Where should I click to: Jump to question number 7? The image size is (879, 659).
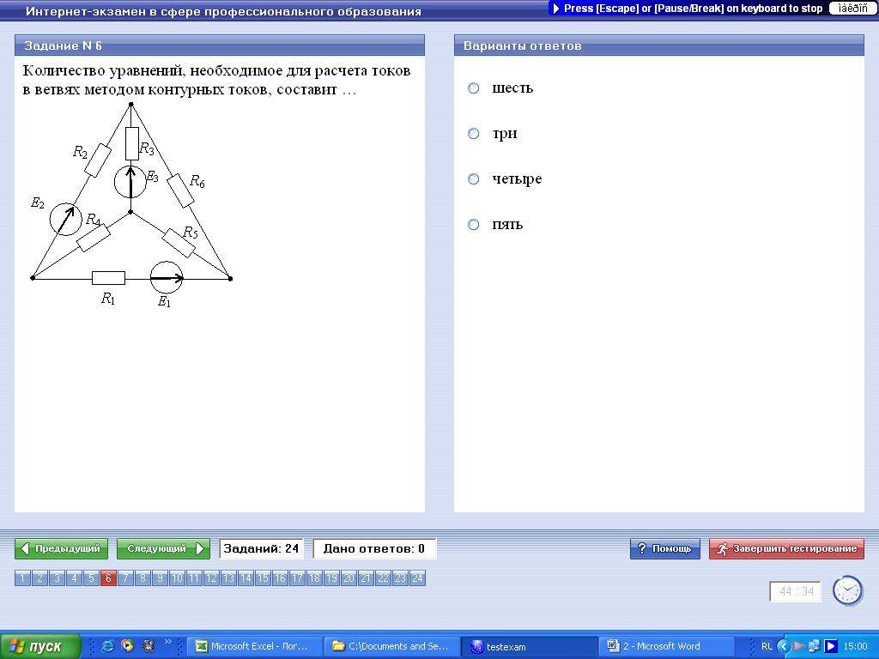coord(125,577)
